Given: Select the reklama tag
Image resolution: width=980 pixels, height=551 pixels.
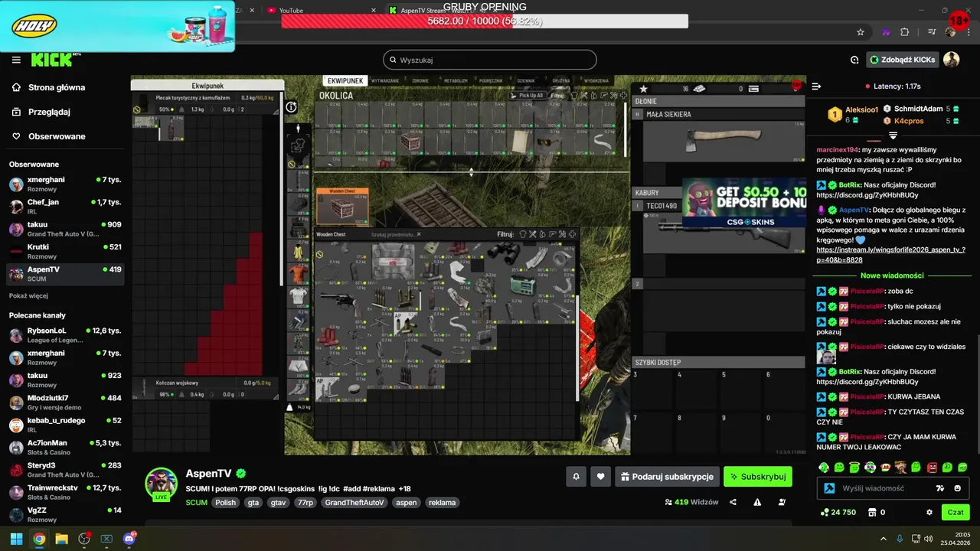Looking at the screenshot, I should click(442, 503).
